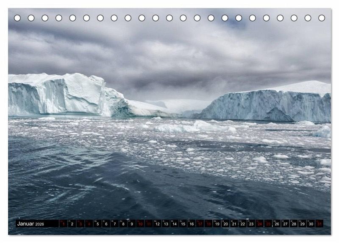The image size is (339, 243).
Task: Click day 12 in the calendar
Action: (157, 224)
